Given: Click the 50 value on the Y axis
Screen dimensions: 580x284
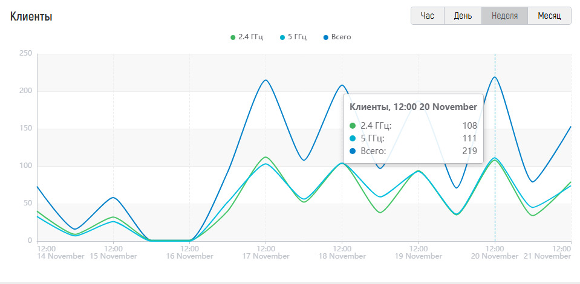Looking at the screenshot, I should coord(28,204).
